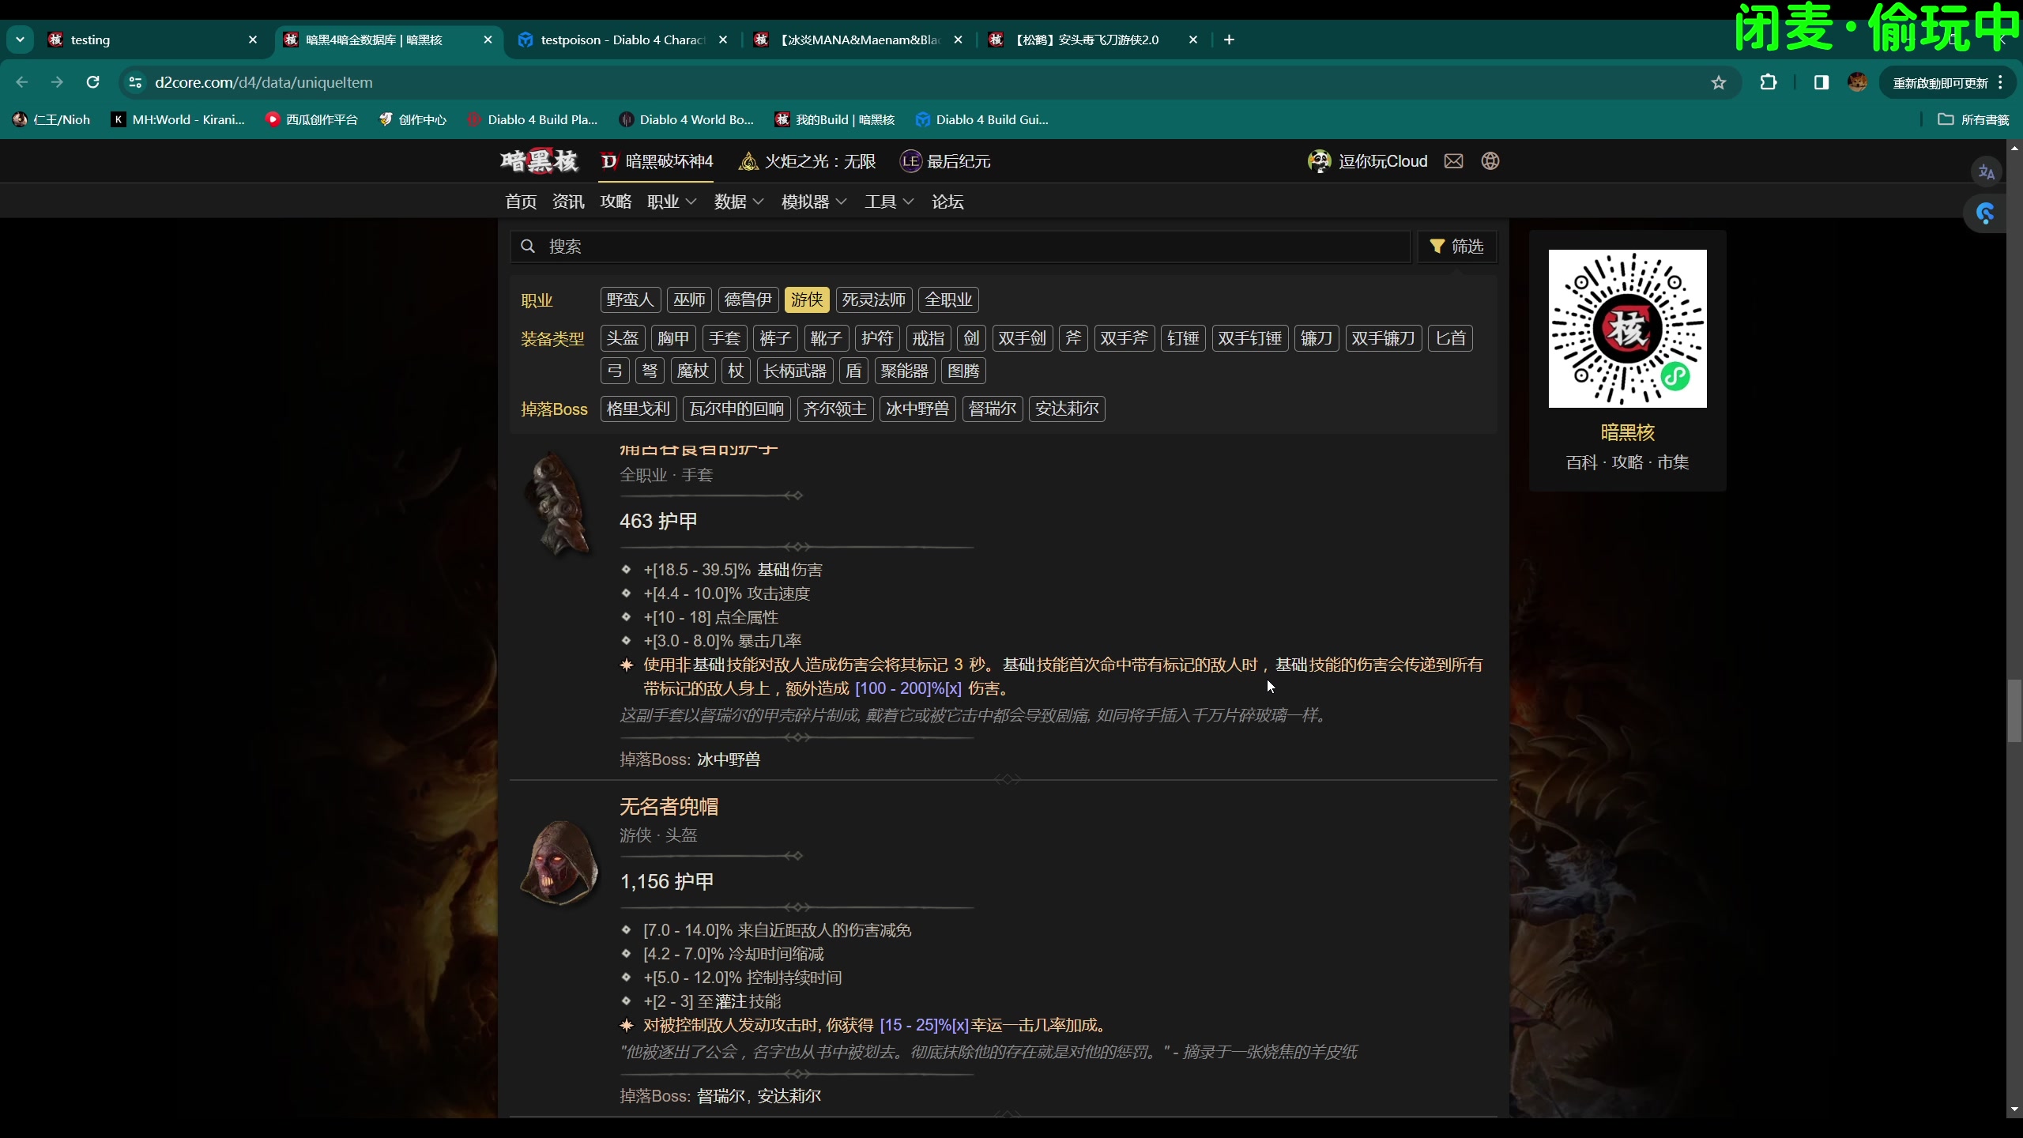This screenshot has width=2023, height=1138.
Task: Toggle the 手套 equipment filter
Action: pyautogui.click(x=725, y=338)
